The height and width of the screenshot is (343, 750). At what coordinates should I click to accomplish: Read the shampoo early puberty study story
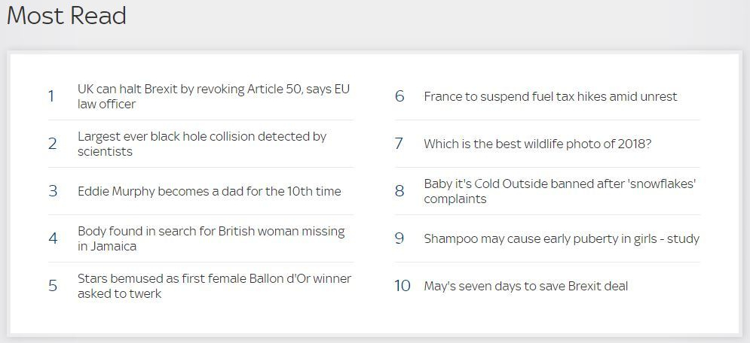click(x=562, y=238)
